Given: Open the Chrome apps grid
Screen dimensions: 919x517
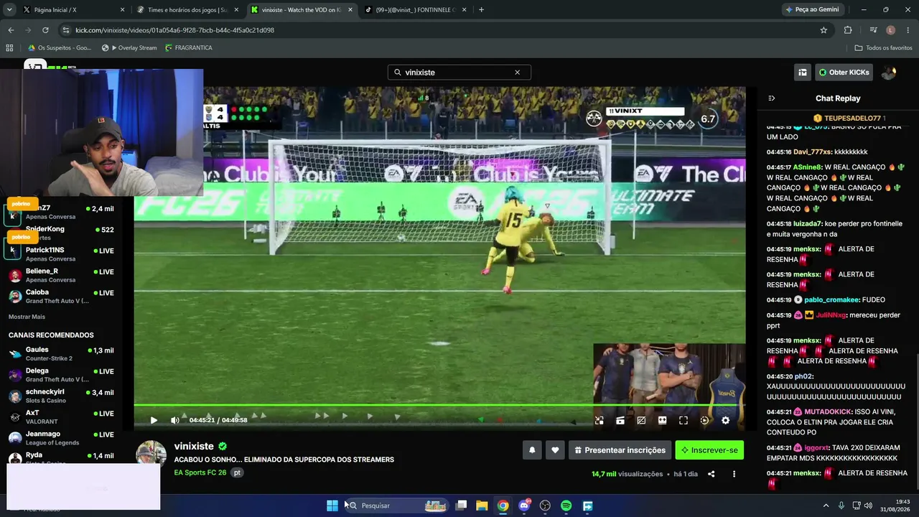Looking at the screenshot, I should point(9,48).
